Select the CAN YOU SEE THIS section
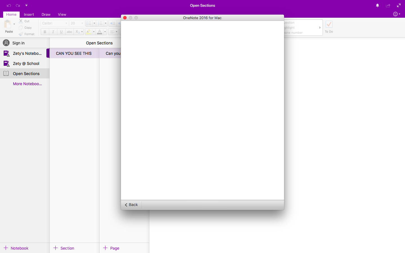Image resolution: width=405 pixels, height=253 pixels. [x=75, y=53]
